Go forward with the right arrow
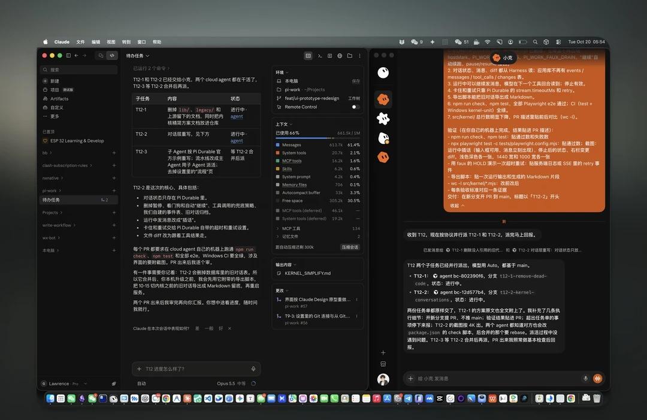The height and width of the screenshot is (420, 647). point(84,55)
